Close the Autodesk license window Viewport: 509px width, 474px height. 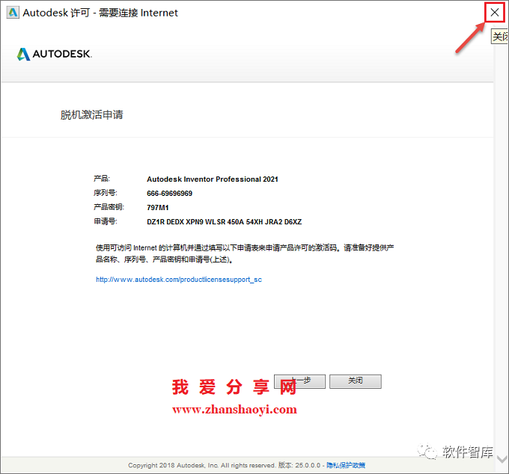494,13
